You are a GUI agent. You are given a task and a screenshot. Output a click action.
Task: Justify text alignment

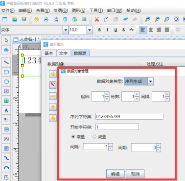(167, 30)
